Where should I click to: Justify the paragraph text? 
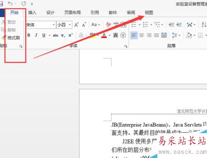point(156,35)
